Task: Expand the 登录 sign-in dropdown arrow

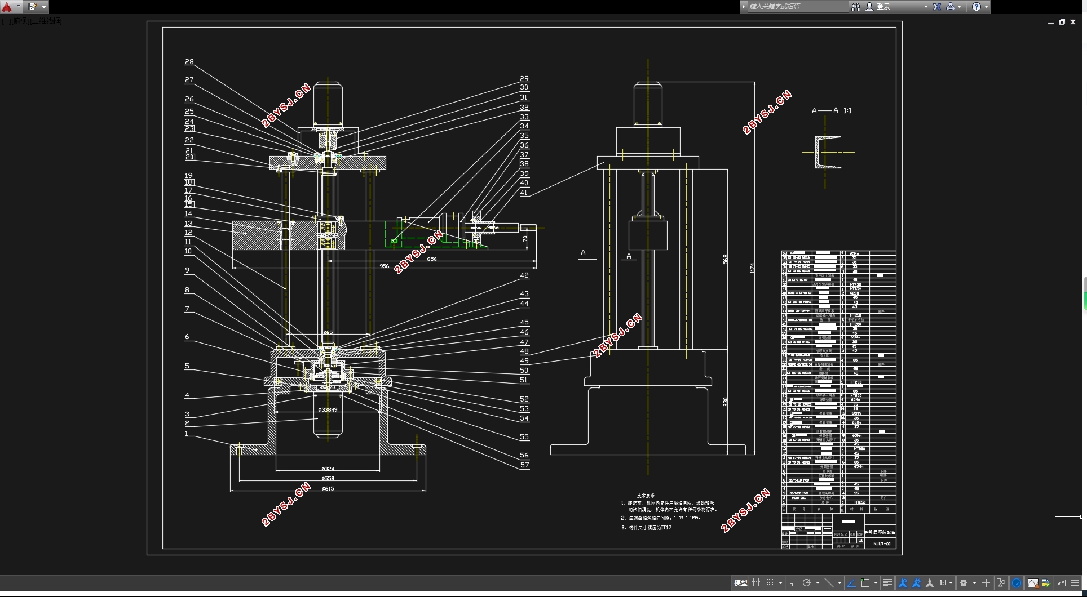Action: pos(926,7)
